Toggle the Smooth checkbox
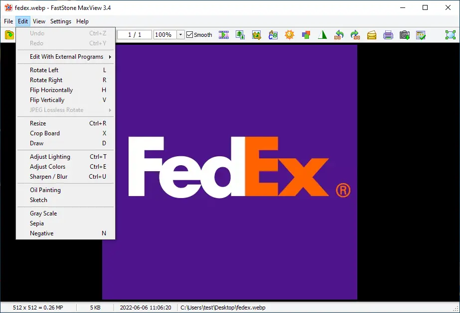 click(x=189, y=34)
